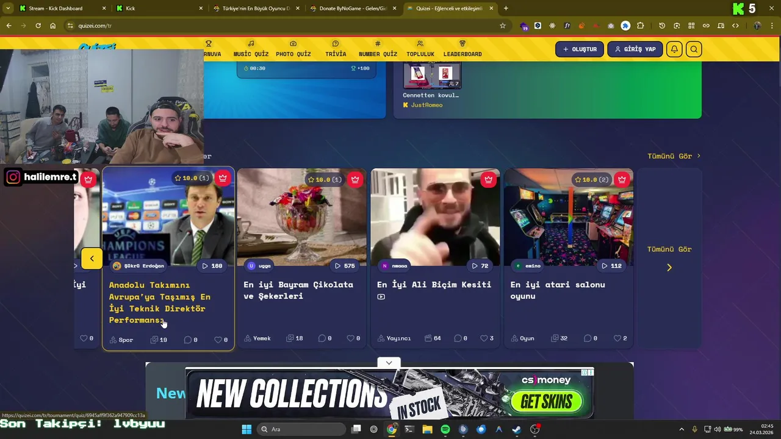Go to the Trivia section
Image resolution: width=781 pixels, height=439 pixels.
[336, 49]
